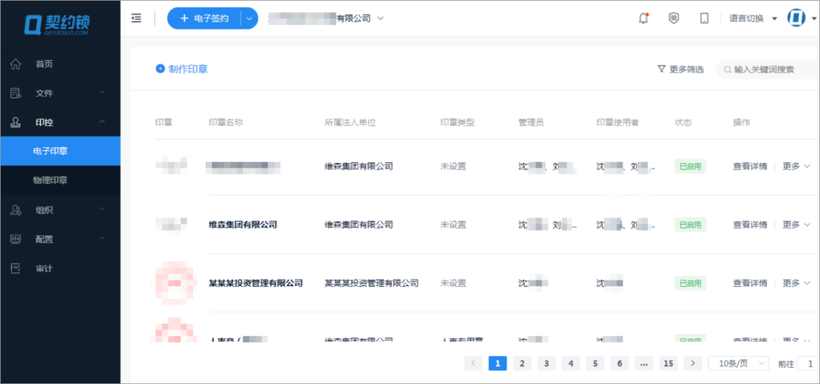Screen dimensions: 820x384
Task: Open the 10条/页 page size dropdown
Action: click(739, 363)
